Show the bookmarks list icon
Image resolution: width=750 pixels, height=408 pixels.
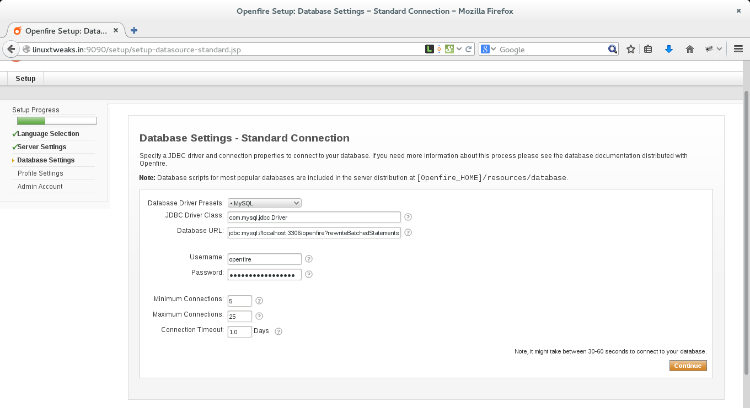[x=648, y=49]
